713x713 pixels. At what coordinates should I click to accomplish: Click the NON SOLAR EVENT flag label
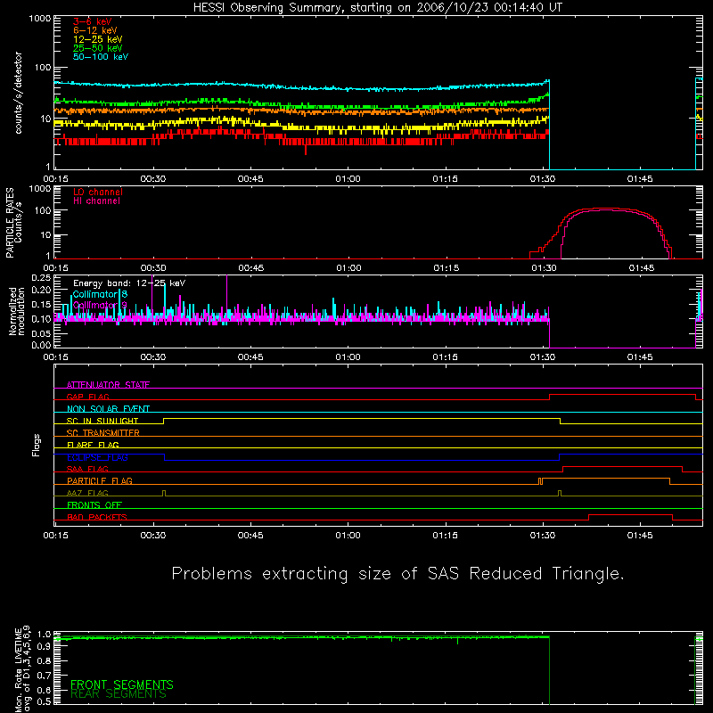pyautogui.click(x=108, y=409)
